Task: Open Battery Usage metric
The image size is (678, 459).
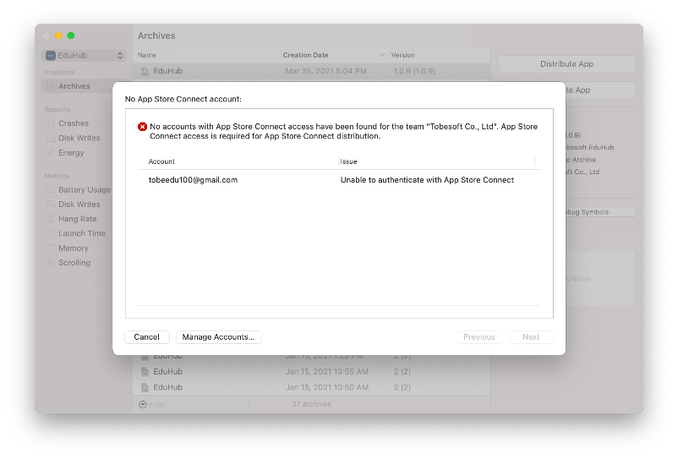Action: coord(85,190)
